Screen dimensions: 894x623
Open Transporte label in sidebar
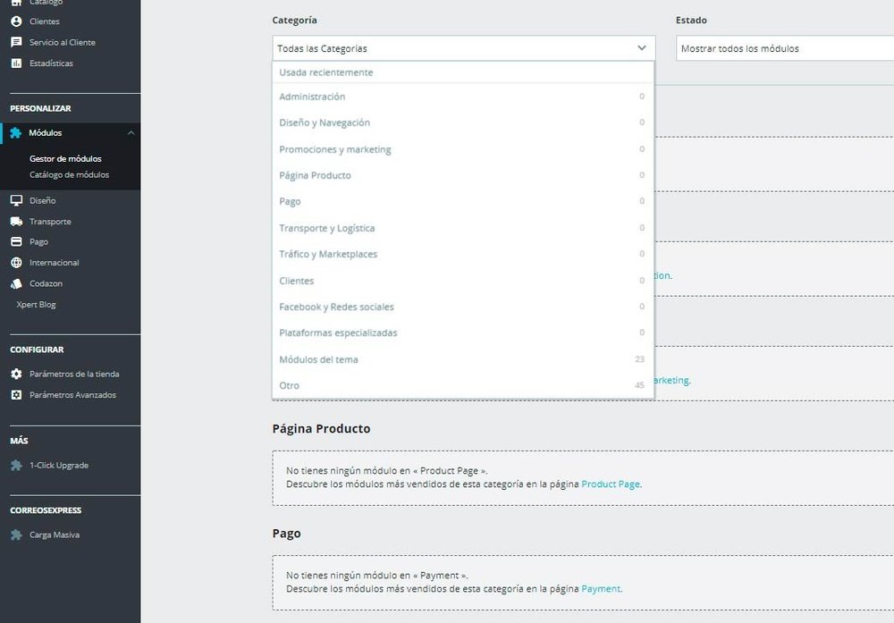[50, 221]
